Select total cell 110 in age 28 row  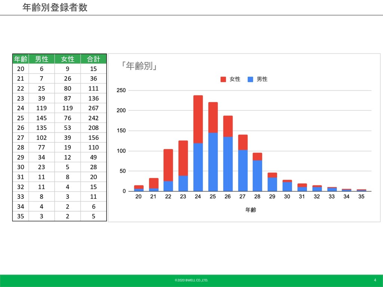94,147
